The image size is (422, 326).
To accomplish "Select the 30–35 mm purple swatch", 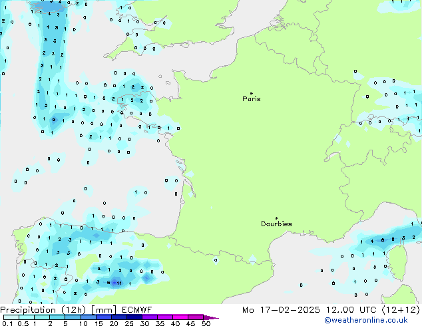I will (150, 317).
